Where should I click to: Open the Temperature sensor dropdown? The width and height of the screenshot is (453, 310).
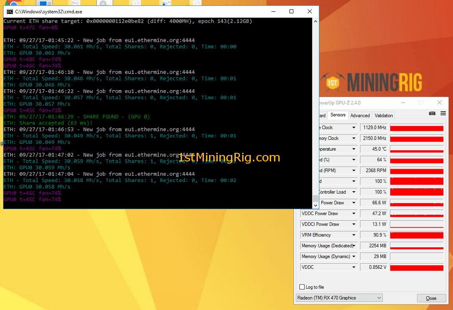point(354,149)
